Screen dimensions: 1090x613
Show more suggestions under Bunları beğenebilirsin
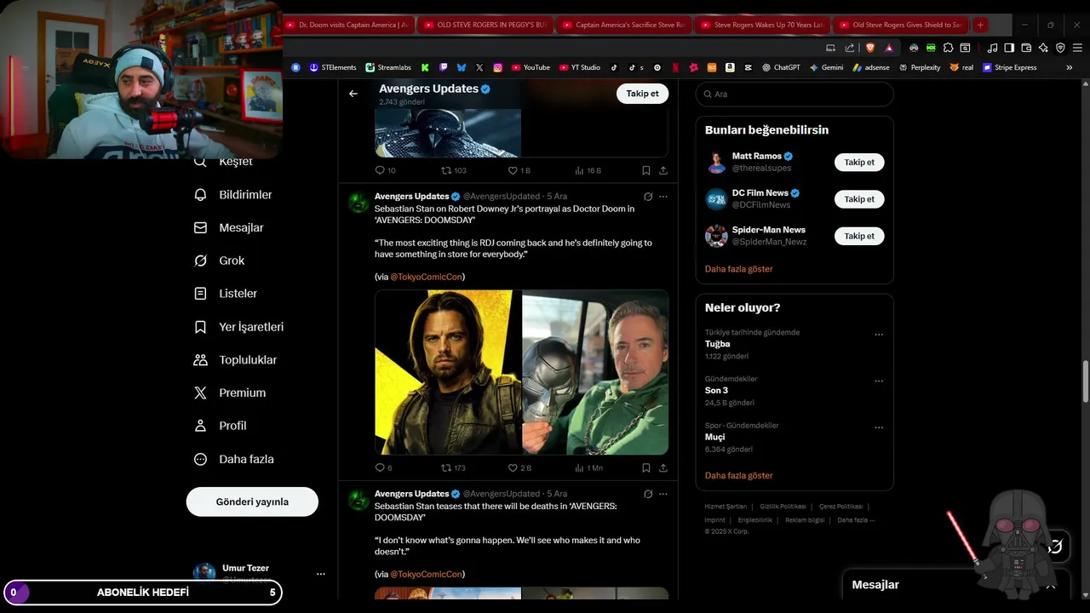click(x=738, y=269)
